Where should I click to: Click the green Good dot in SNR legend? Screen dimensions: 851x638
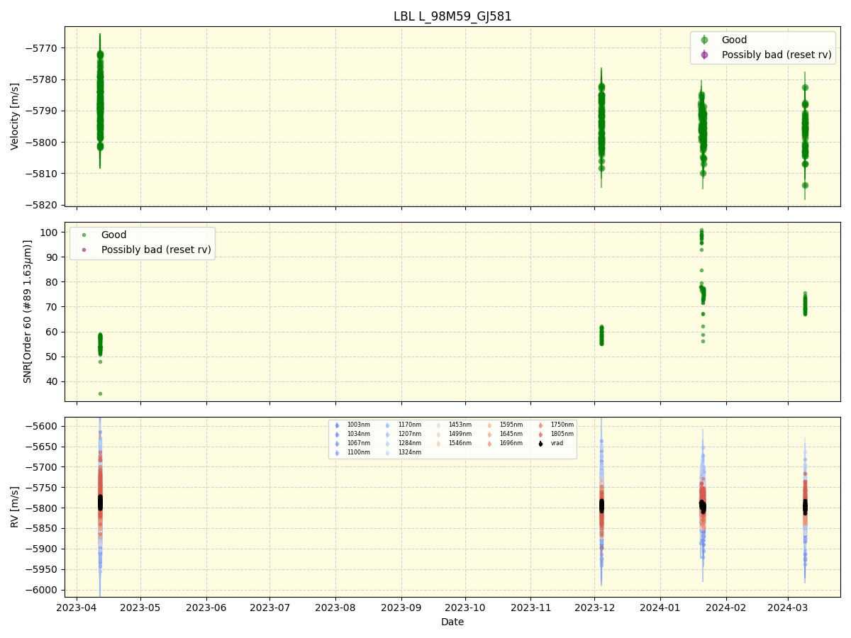pyautogui.click(x=84, y=235)
